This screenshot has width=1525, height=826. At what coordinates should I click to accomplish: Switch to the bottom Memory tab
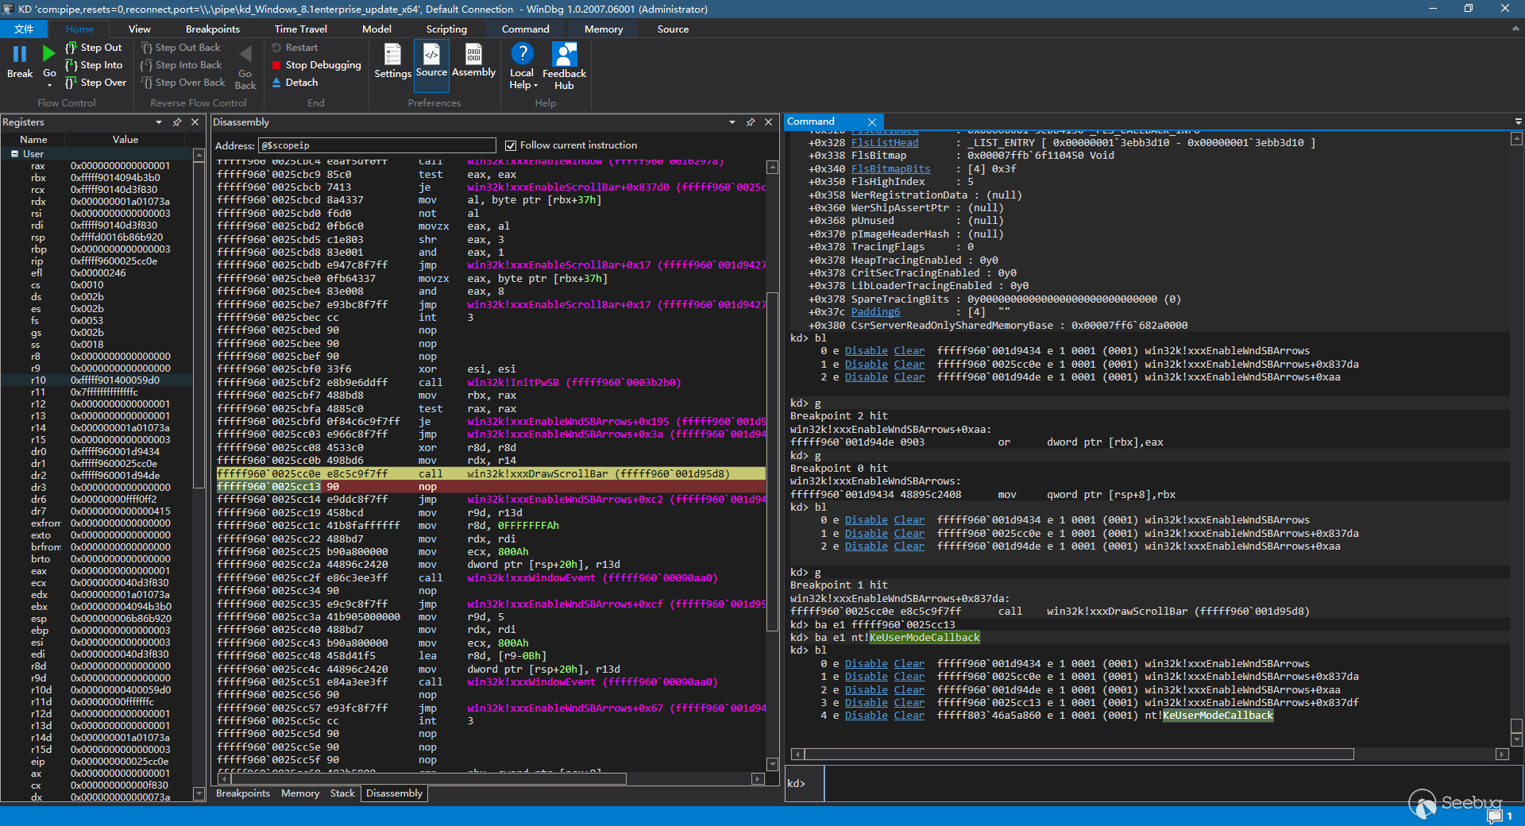pyautogui.click(x=300, y=793)
